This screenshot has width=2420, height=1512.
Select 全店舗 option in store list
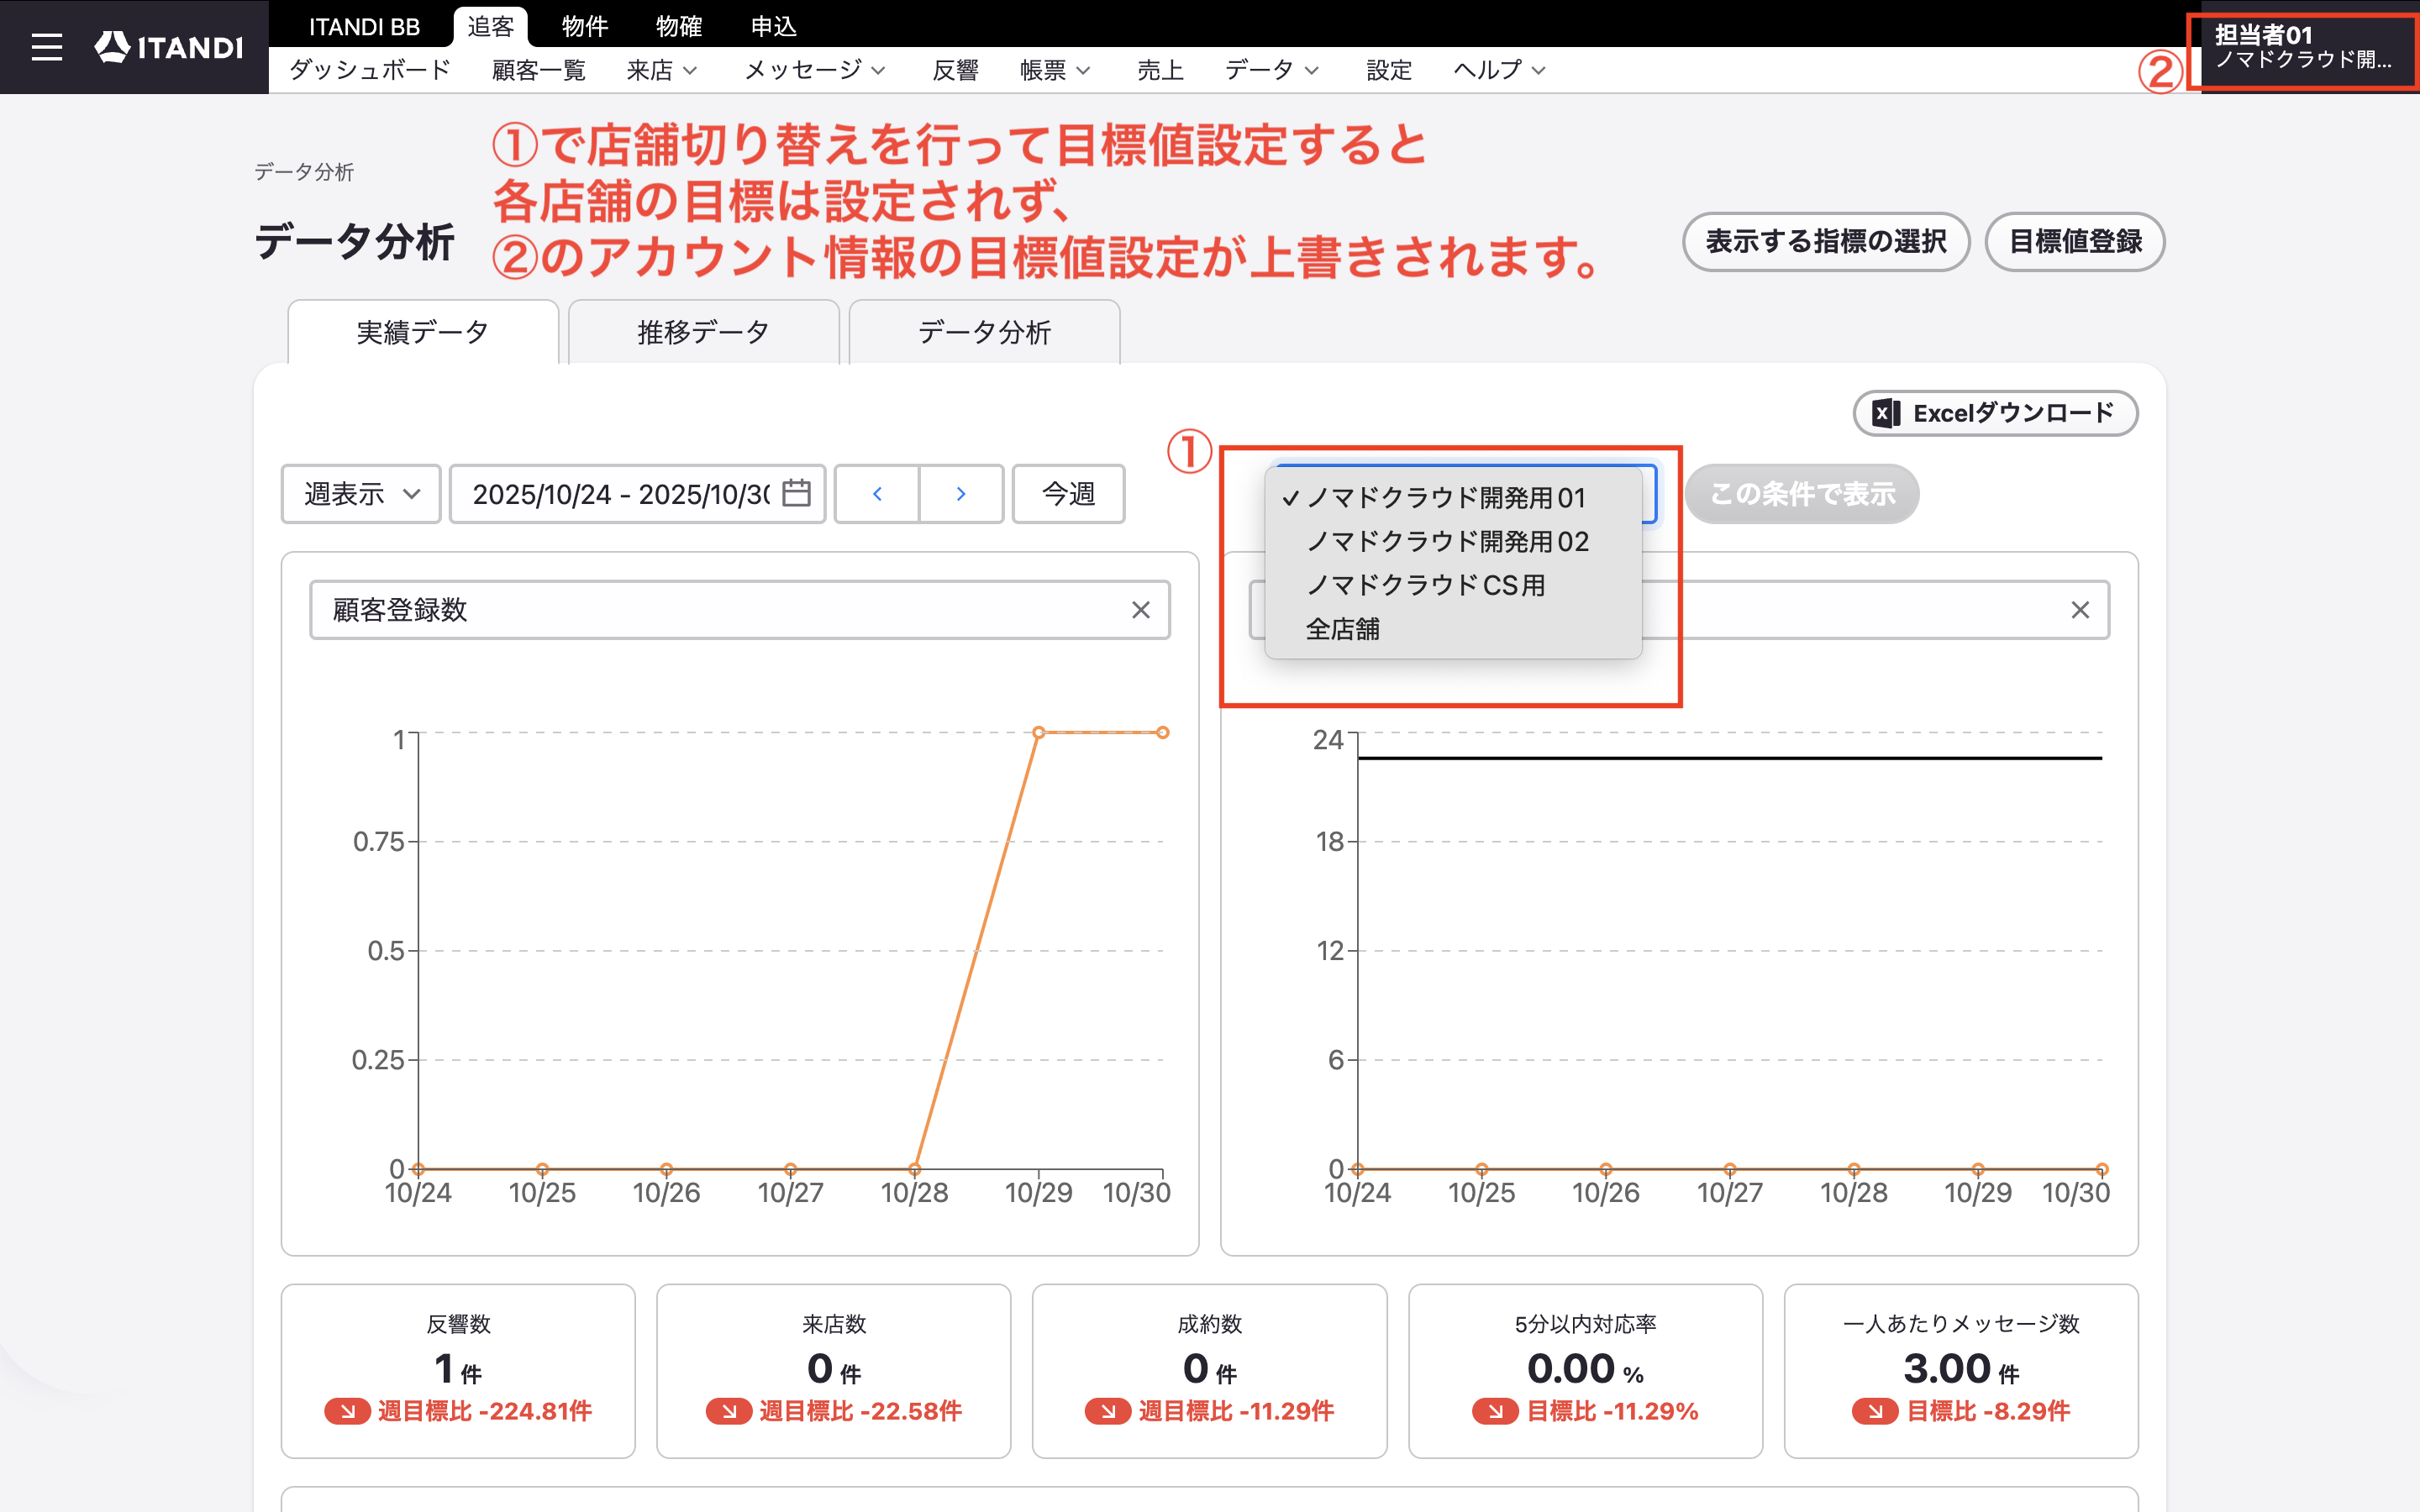point(1453,629)
